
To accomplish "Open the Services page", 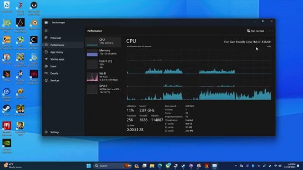I will click(63, 80).
